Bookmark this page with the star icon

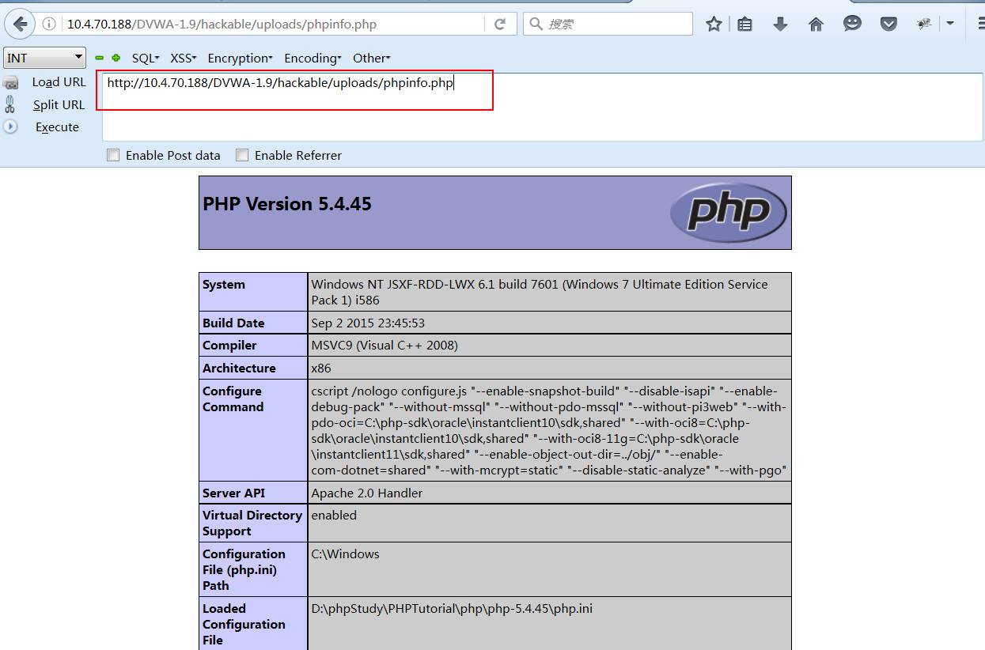(x=714, y=24)
